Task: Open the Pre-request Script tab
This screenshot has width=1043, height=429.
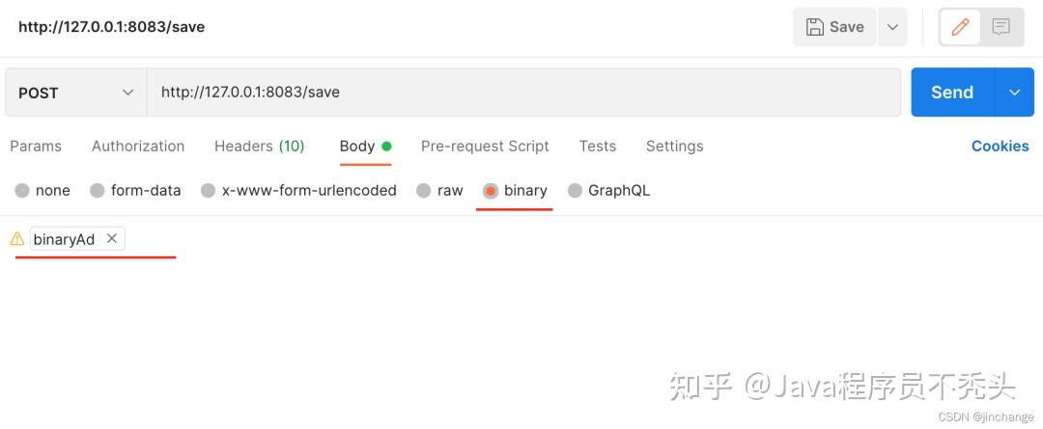Action: point(485,147)
